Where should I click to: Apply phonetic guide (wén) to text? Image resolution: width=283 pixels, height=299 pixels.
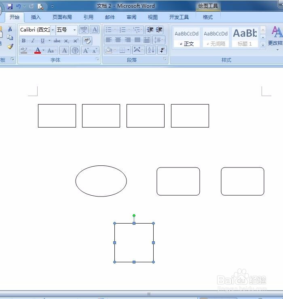84,30
